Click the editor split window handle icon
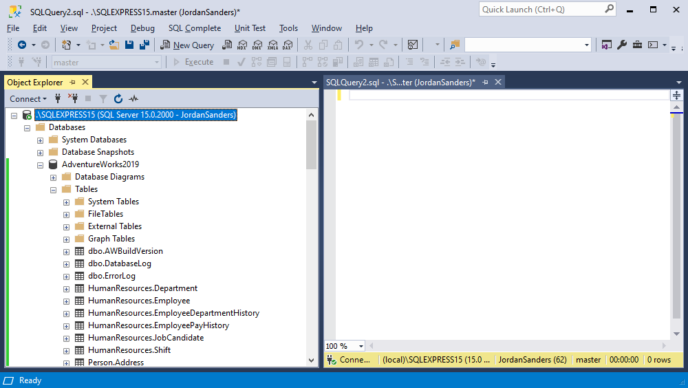Screen dimensions: 688x388 [x=676, y=95]
